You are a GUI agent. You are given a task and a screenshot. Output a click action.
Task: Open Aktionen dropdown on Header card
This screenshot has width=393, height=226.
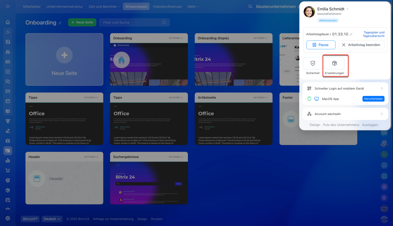coord(91,157)
